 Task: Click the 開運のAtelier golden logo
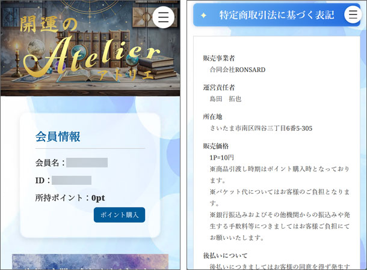click(x=90, y=51)
